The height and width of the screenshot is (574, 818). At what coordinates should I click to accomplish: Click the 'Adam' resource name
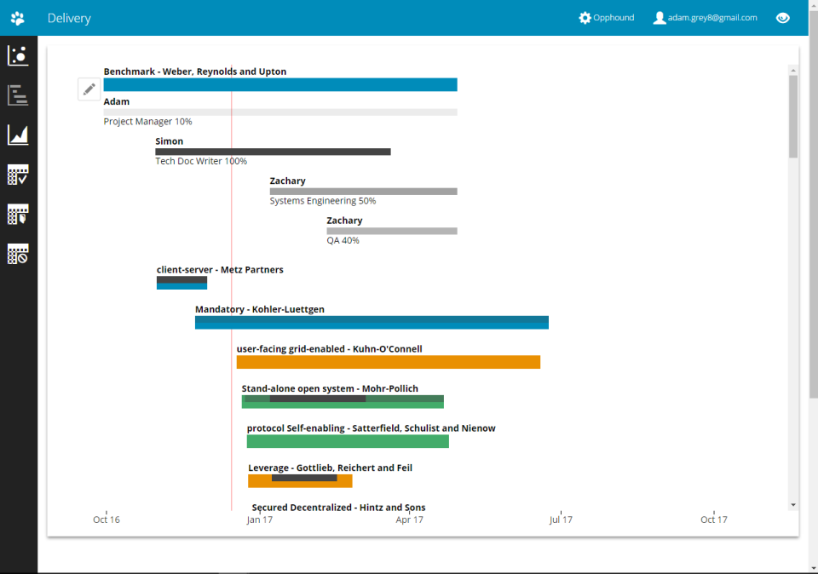pos(117,101)
